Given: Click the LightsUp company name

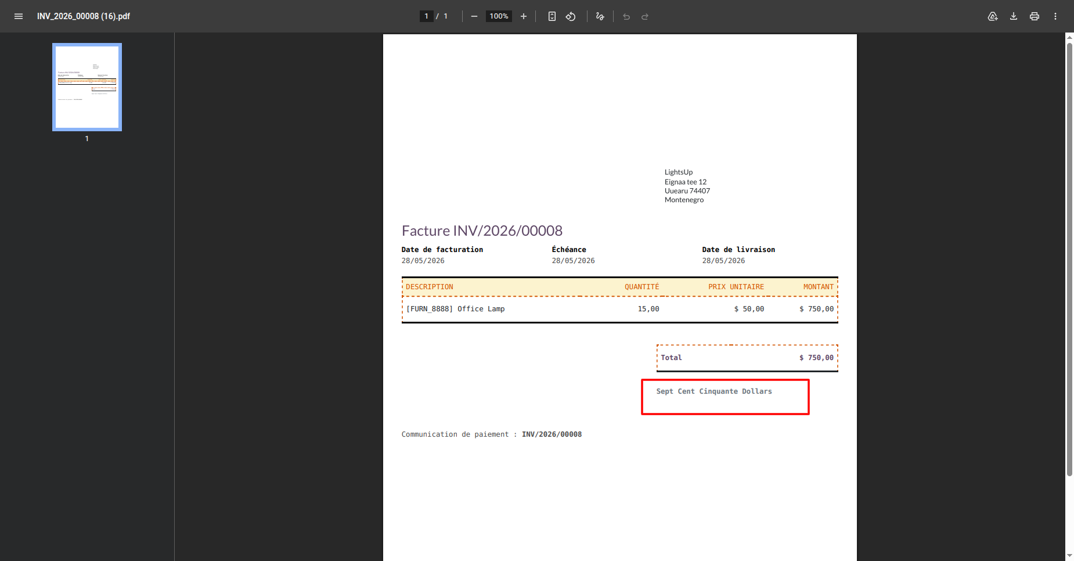Looking at the screenshot, I should pyautogui.click(x=679, y=172).
